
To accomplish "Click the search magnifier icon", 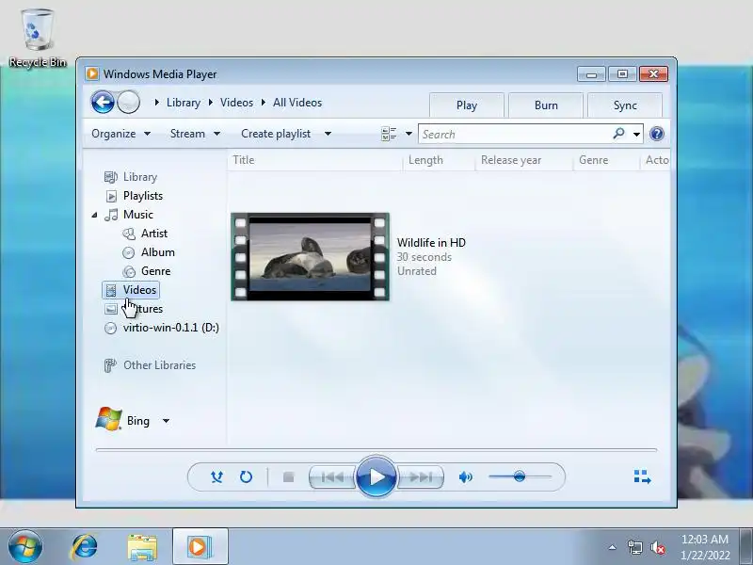I will (619, 134).
